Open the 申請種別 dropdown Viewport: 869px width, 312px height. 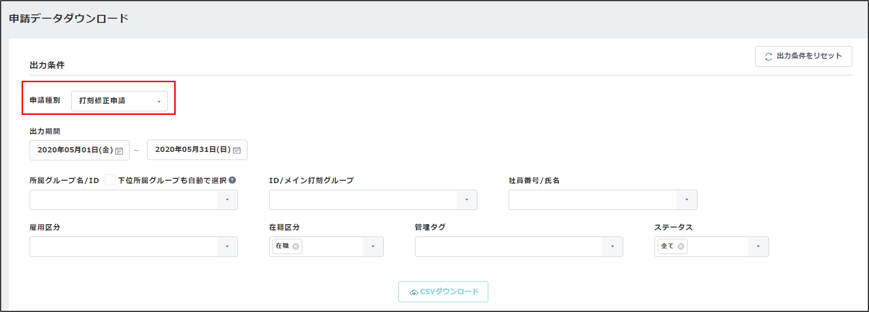click(x=120, y=101)
